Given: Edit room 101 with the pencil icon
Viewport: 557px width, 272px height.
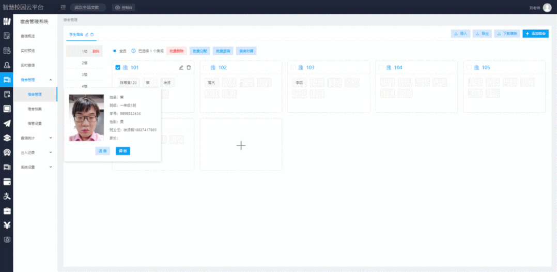Looking at the screenshot, I should click(x=181, y=68).
